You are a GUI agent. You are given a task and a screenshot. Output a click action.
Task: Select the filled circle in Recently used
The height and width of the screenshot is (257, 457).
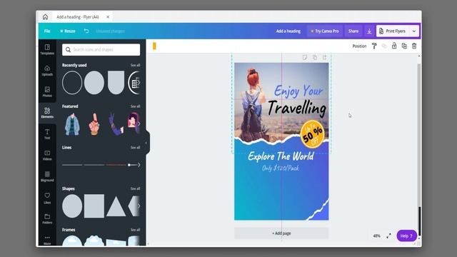coord(94,83)
